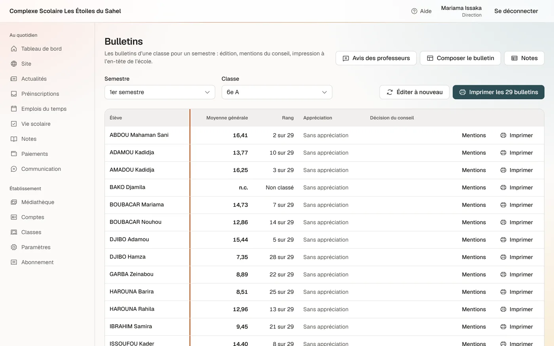Click the Tableau de bord home icon
The height and width of the screenshot is (346, 554).
tap(14, 49)
